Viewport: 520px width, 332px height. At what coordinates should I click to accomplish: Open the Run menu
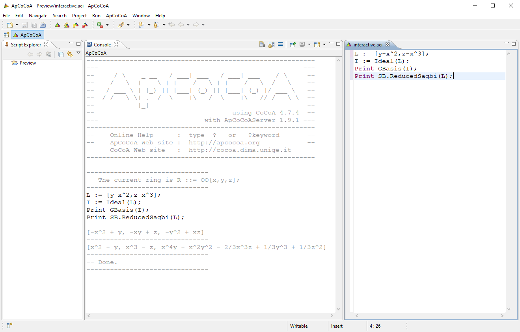click(x=96, y=16)
